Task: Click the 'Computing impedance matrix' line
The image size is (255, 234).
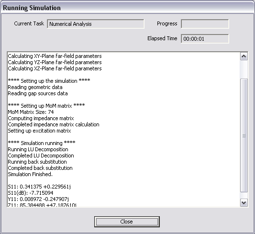Action: (41, 118)
